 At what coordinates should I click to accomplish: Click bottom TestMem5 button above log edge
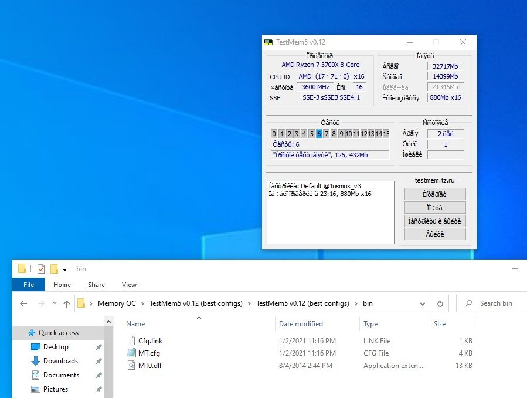[x=435, y=234]
